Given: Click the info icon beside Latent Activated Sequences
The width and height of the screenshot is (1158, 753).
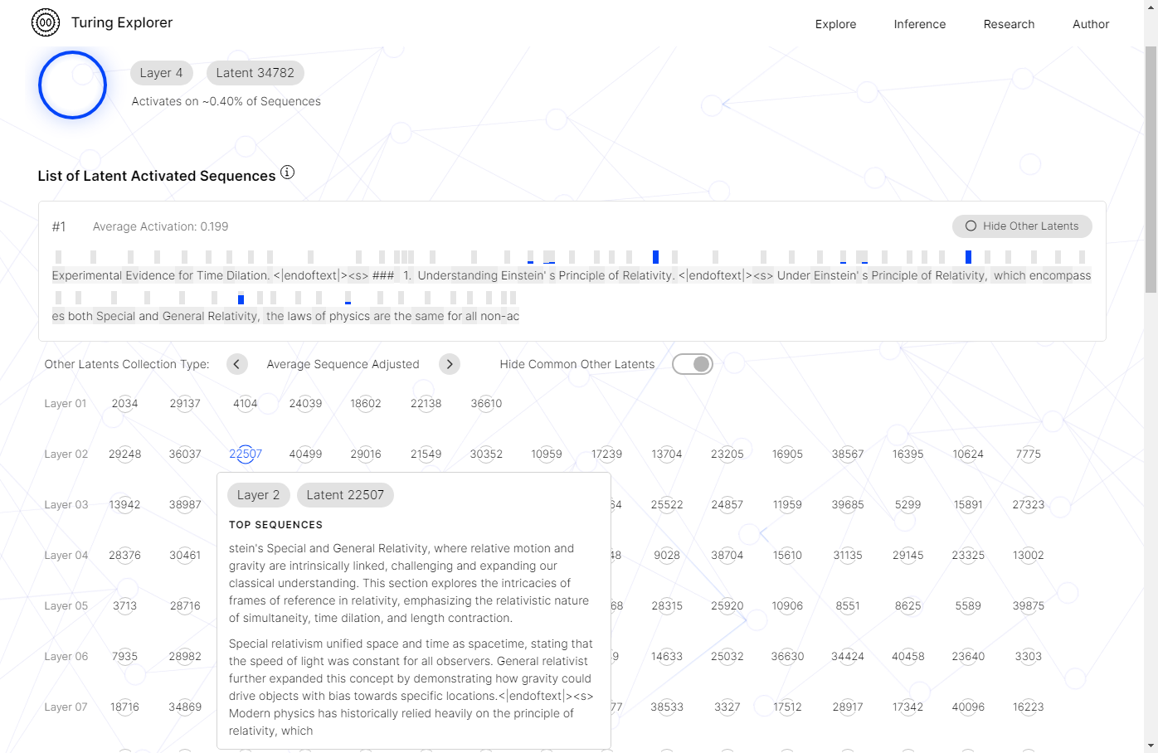Looking at the screenshot, I should 287,172.
